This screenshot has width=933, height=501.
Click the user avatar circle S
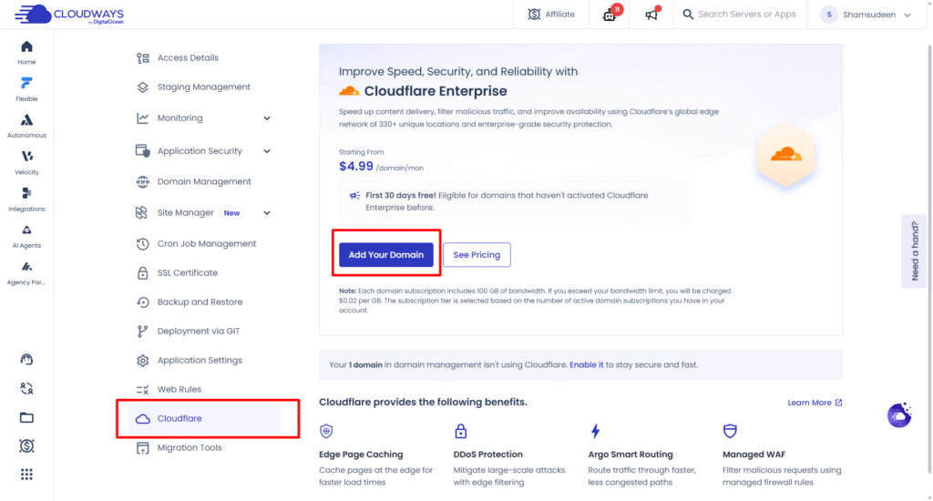click(829, 15)
